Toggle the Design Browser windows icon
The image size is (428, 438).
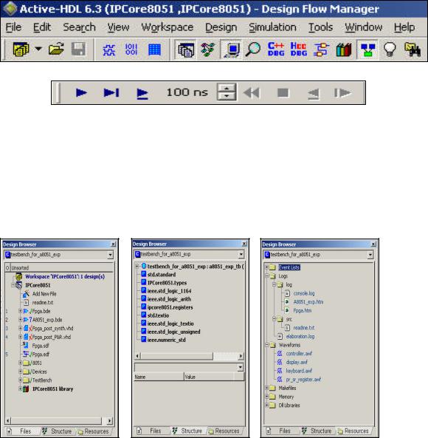click(186, 50)
